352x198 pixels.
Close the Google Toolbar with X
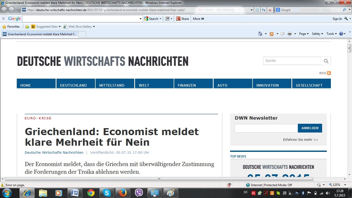click(x=3, y=19)
